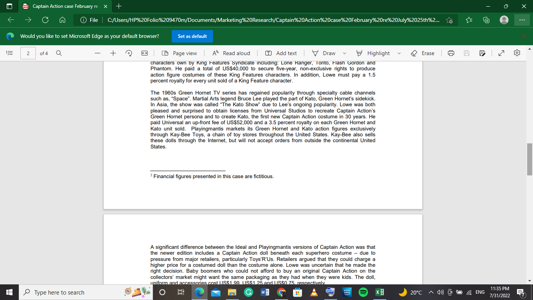The height and width of the screenshot is (300, 533).
Task: Open the page thumbnails pane
Action: [9, 53]
